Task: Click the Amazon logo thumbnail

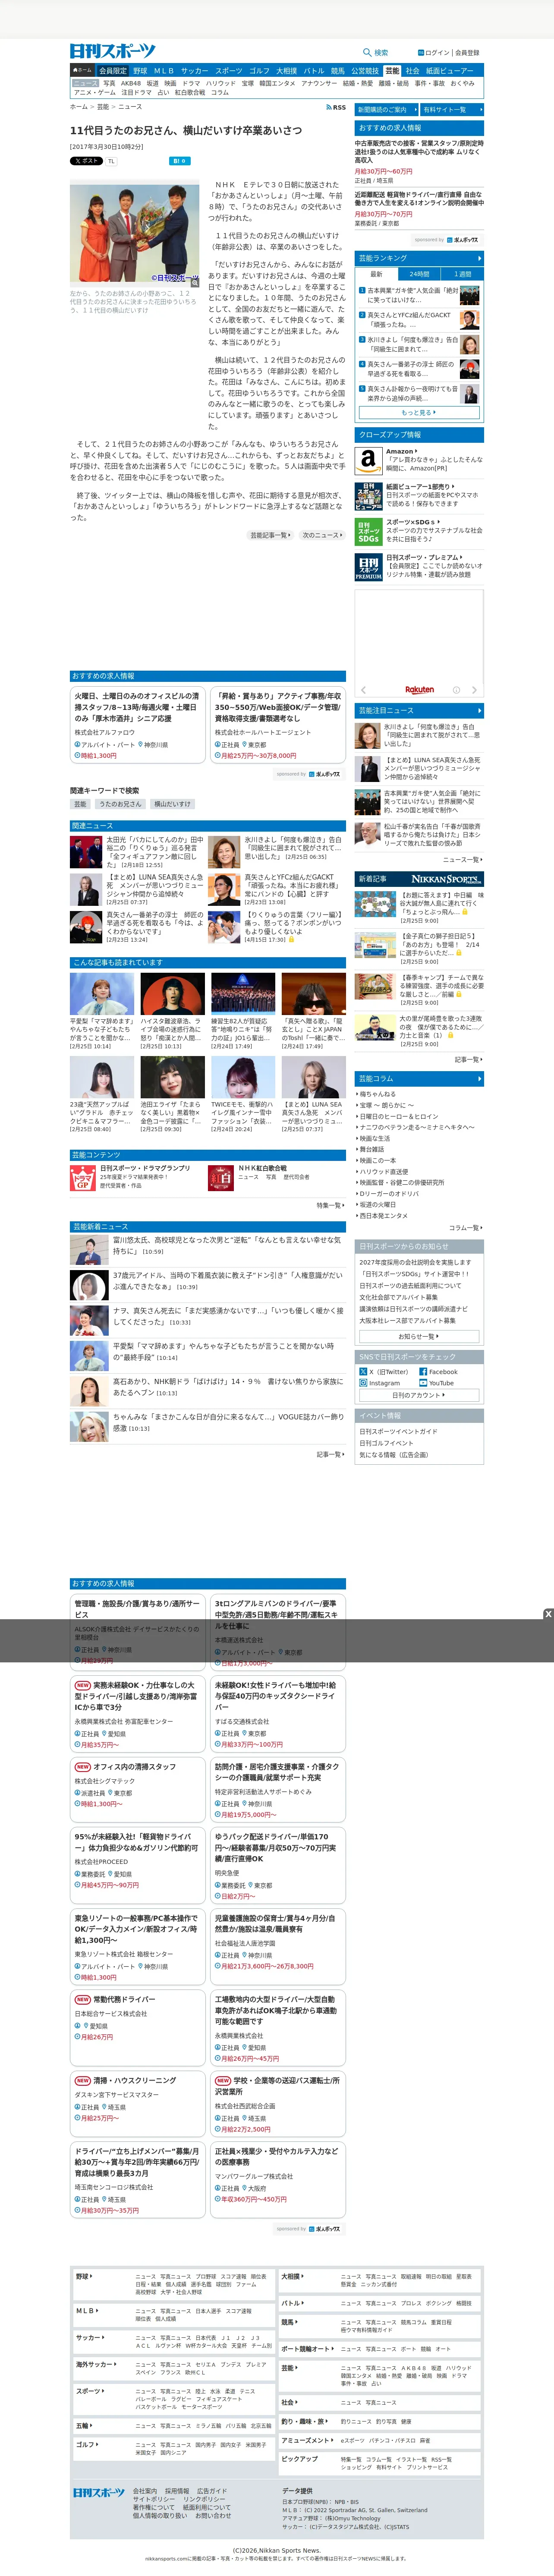Action: pyautogui.click(x=368, y=460)
